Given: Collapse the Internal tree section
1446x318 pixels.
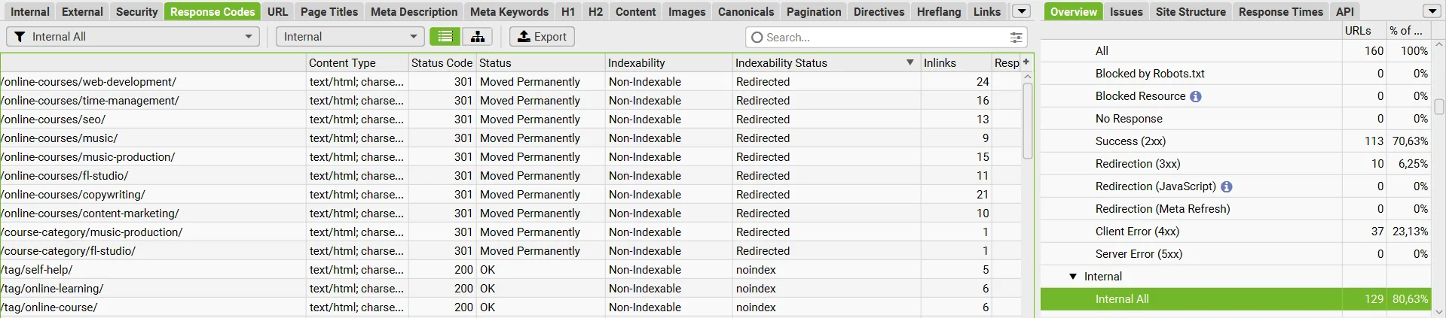Looking at the screenshot, I should [1073, 277].
